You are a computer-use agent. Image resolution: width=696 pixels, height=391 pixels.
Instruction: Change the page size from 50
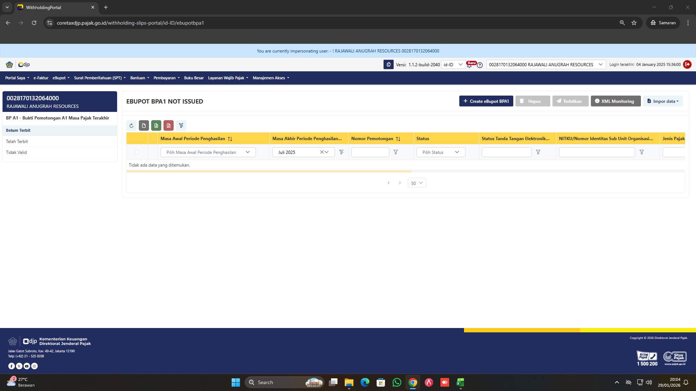pos(417,183)
